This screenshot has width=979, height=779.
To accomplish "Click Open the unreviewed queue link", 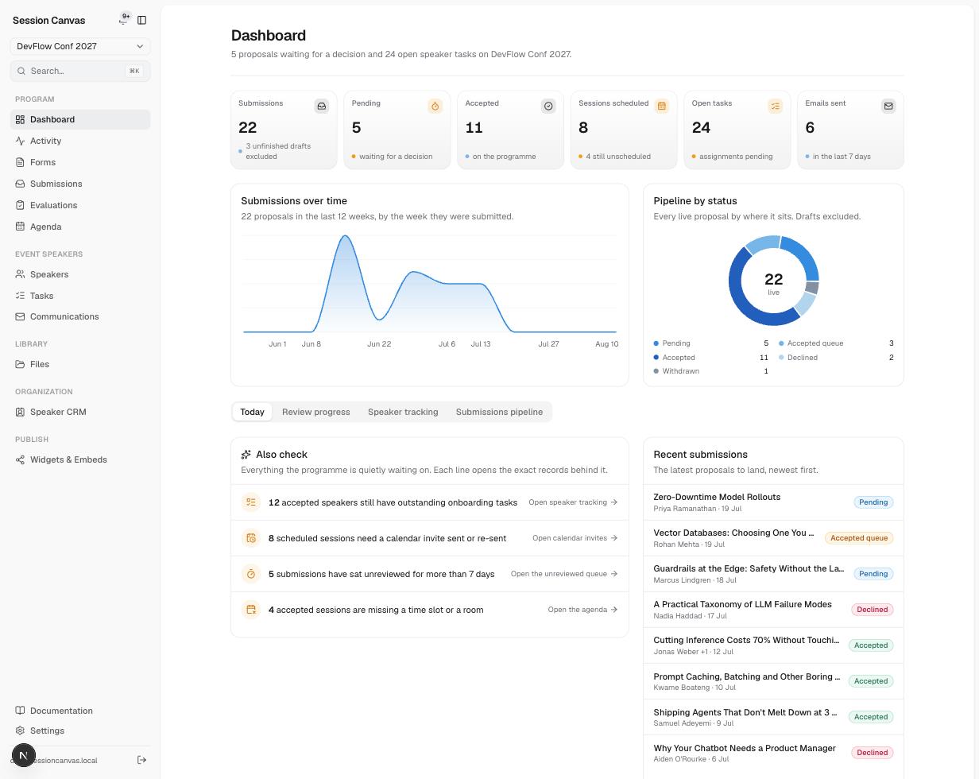I will (564, 574).
